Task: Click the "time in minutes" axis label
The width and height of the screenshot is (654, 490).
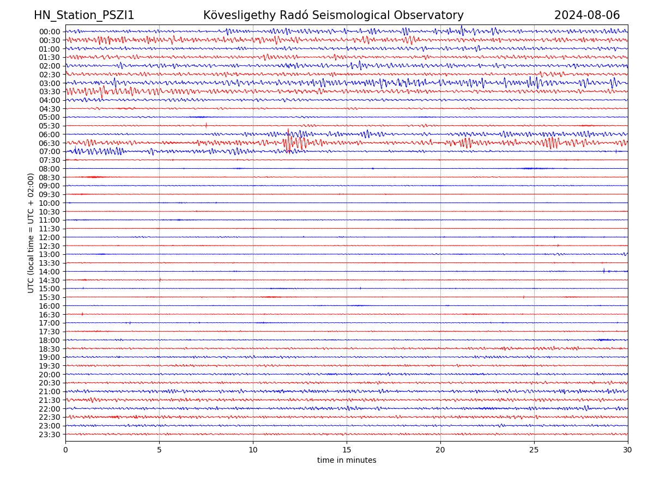Action: [x=347, y=460]
